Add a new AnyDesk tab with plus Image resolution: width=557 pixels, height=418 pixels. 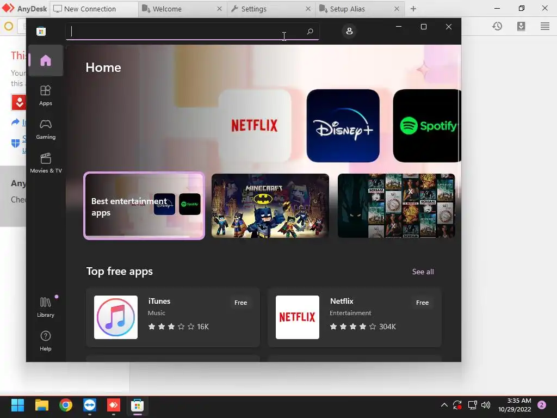click(x=413, y=9)
